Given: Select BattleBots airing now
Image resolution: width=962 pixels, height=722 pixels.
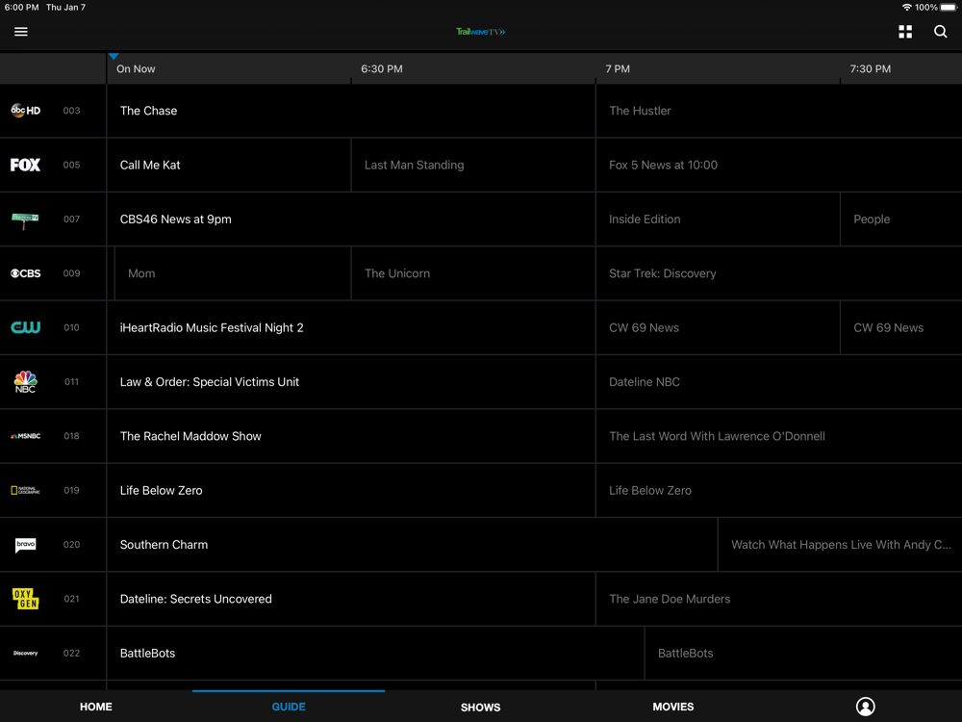Looking at the screenshot, I should point(375,654).
